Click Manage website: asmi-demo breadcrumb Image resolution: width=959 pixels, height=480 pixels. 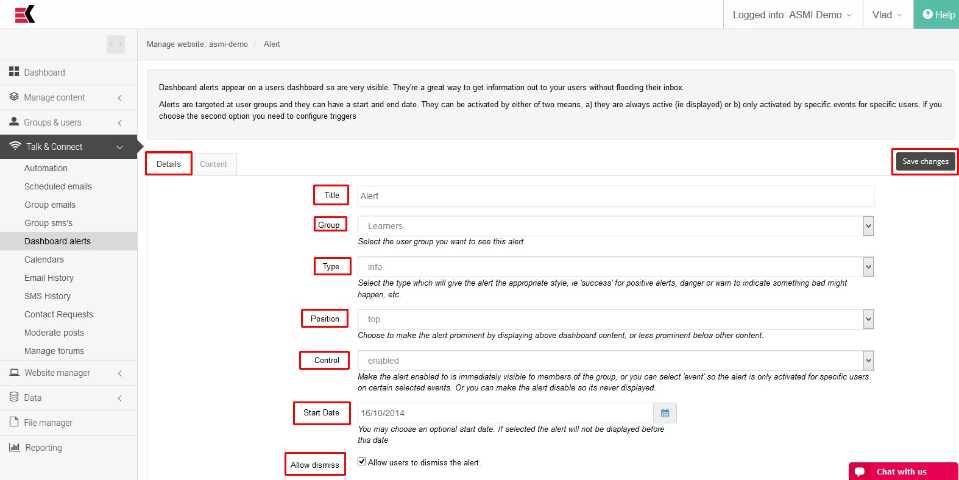coord(197,44)
